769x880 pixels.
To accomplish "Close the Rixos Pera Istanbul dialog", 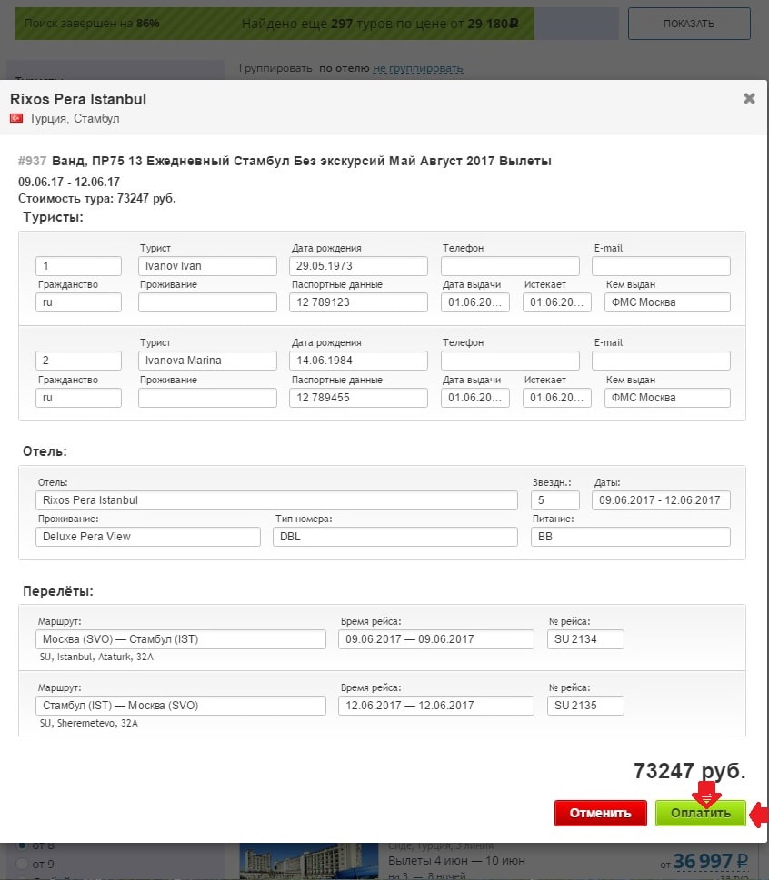I will (x=749, y=99).
